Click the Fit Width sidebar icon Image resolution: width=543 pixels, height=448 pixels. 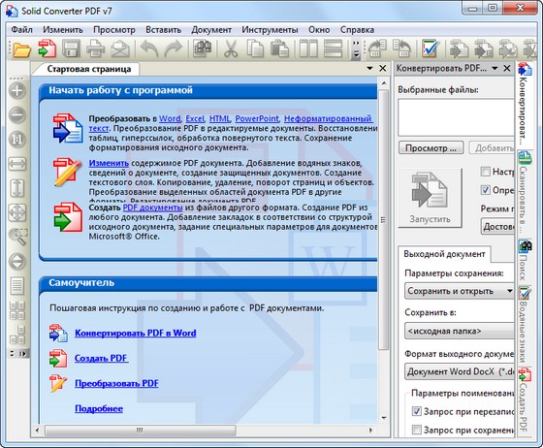coord(17,164)
